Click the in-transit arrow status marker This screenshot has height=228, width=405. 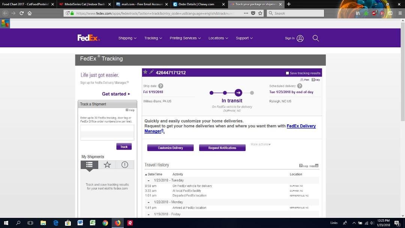click(238, 93)
